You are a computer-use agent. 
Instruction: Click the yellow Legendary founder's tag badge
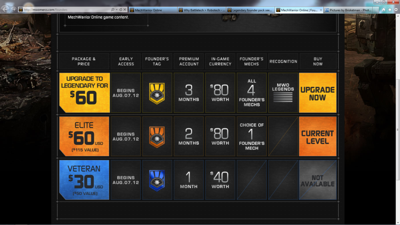pos(157,93)
